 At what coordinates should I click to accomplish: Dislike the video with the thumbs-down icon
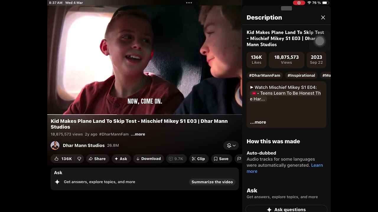point(79,159)
